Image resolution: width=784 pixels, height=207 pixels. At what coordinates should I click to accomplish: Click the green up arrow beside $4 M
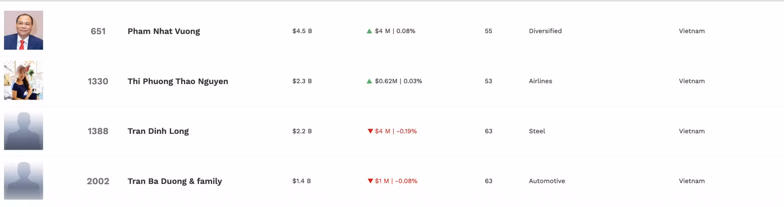coord(369,31)
